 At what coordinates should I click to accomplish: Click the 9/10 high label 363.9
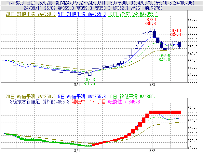175,35
